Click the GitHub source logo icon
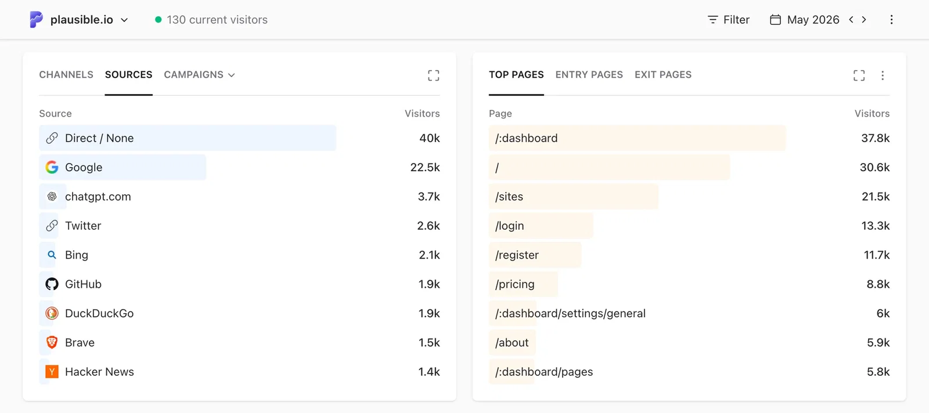The width and height of the screenshot is (929, 413). pyautogui.click(x=52, y=284)
